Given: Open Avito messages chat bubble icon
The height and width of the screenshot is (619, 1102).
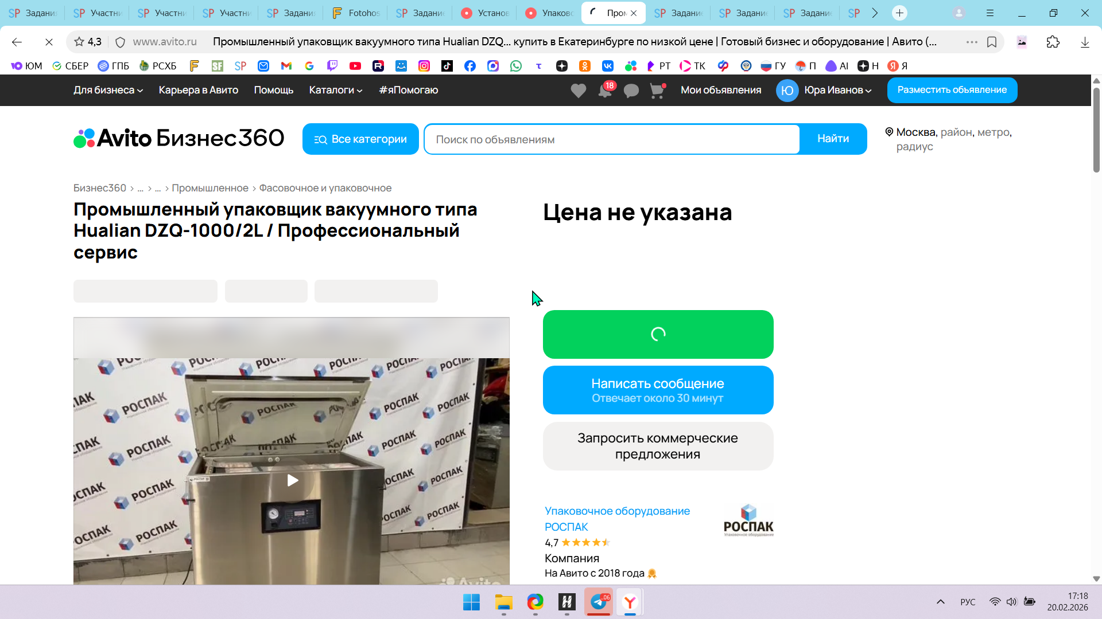Looking at the screenshot, I should coord(631,91).
